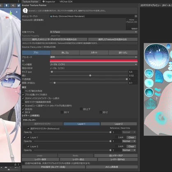Screen dimensions: 172x172
Task: Click the scene gizmo lock icon
Action: 16,12
